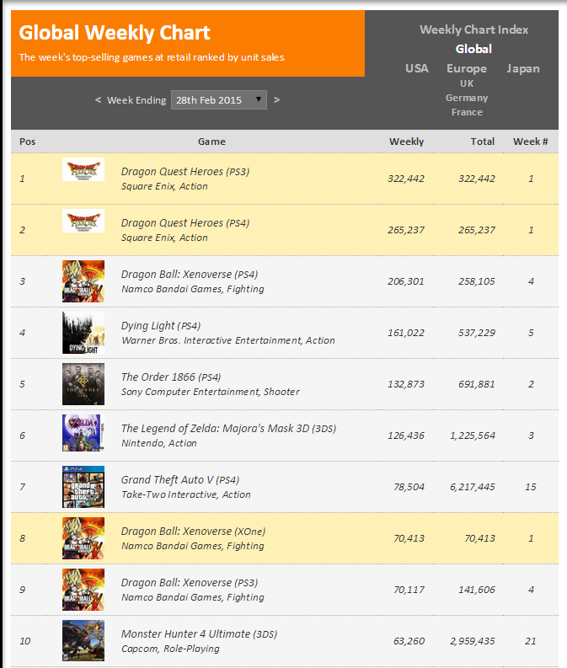Screen dimensions: 567x668
Task: Click the Majora's Mask 3D cover art
Action: point(83,433)
